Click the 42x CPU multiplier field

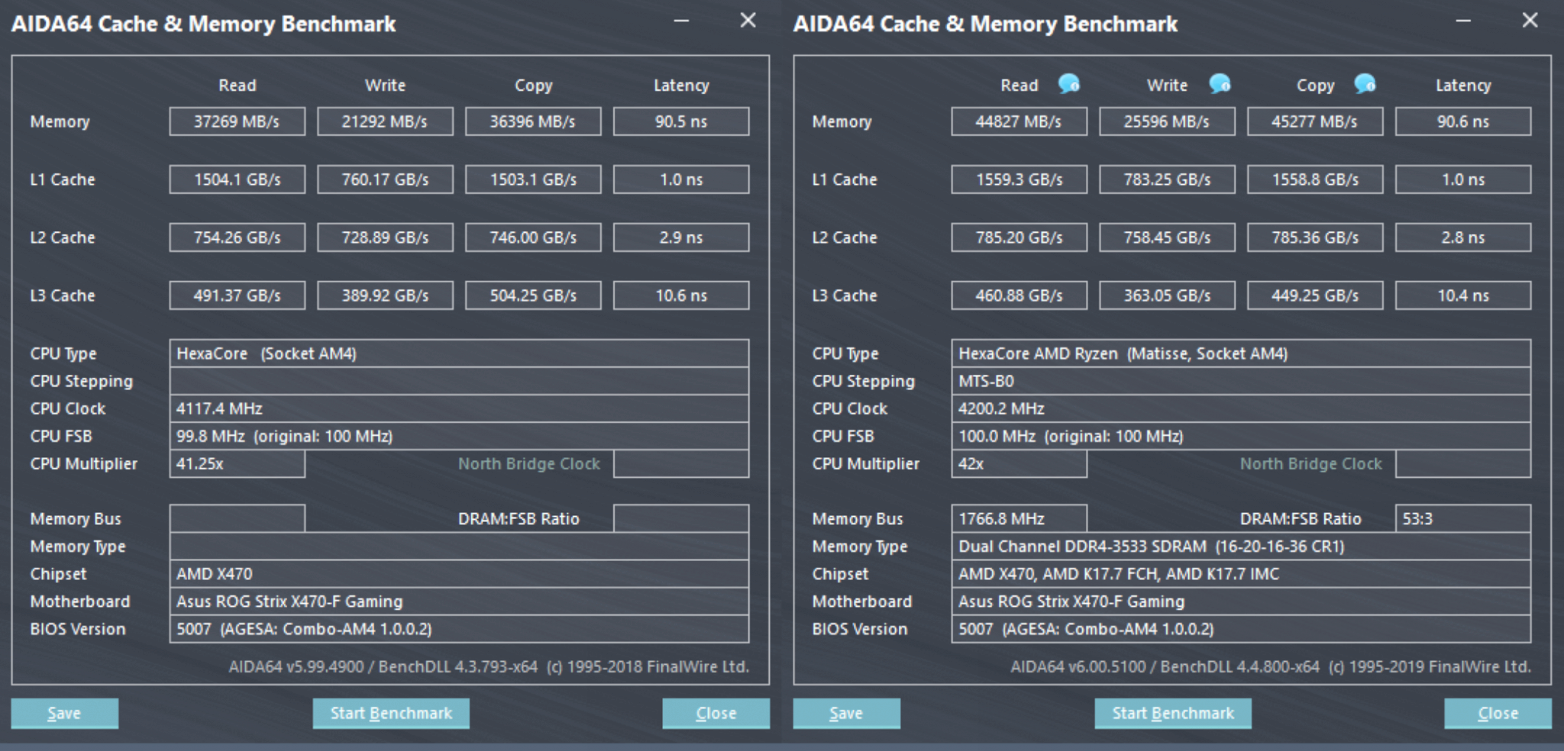pos(1020,463)
